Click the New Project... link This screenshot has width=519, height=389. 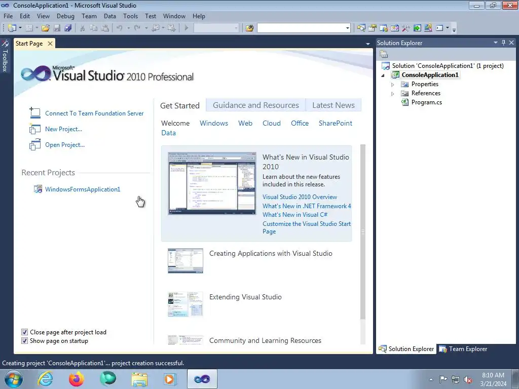click(63, 129)
